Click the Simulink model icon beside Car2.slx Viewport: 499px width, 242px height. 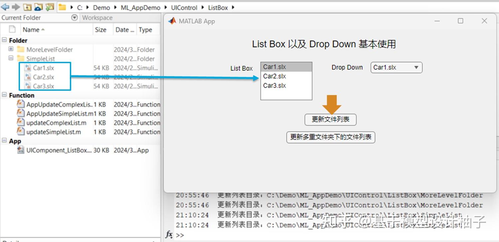click(x=28, y=77)
